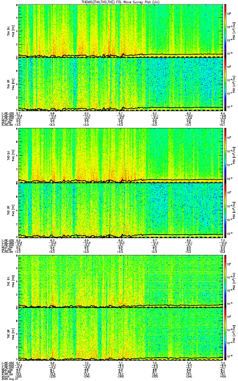The image size is (238, 381).
Task: Click the hhmm axis label at bottom
Action: coord(5,376)
